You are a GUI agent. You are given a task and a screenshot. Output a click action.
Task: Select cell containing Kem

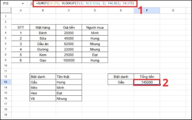click(43, 55)
